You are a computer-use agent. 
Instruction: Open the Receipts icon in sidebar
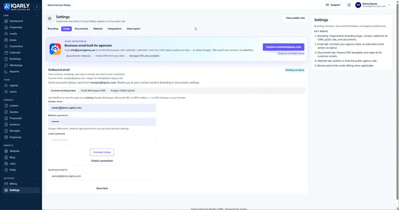(x=6, y=131)
